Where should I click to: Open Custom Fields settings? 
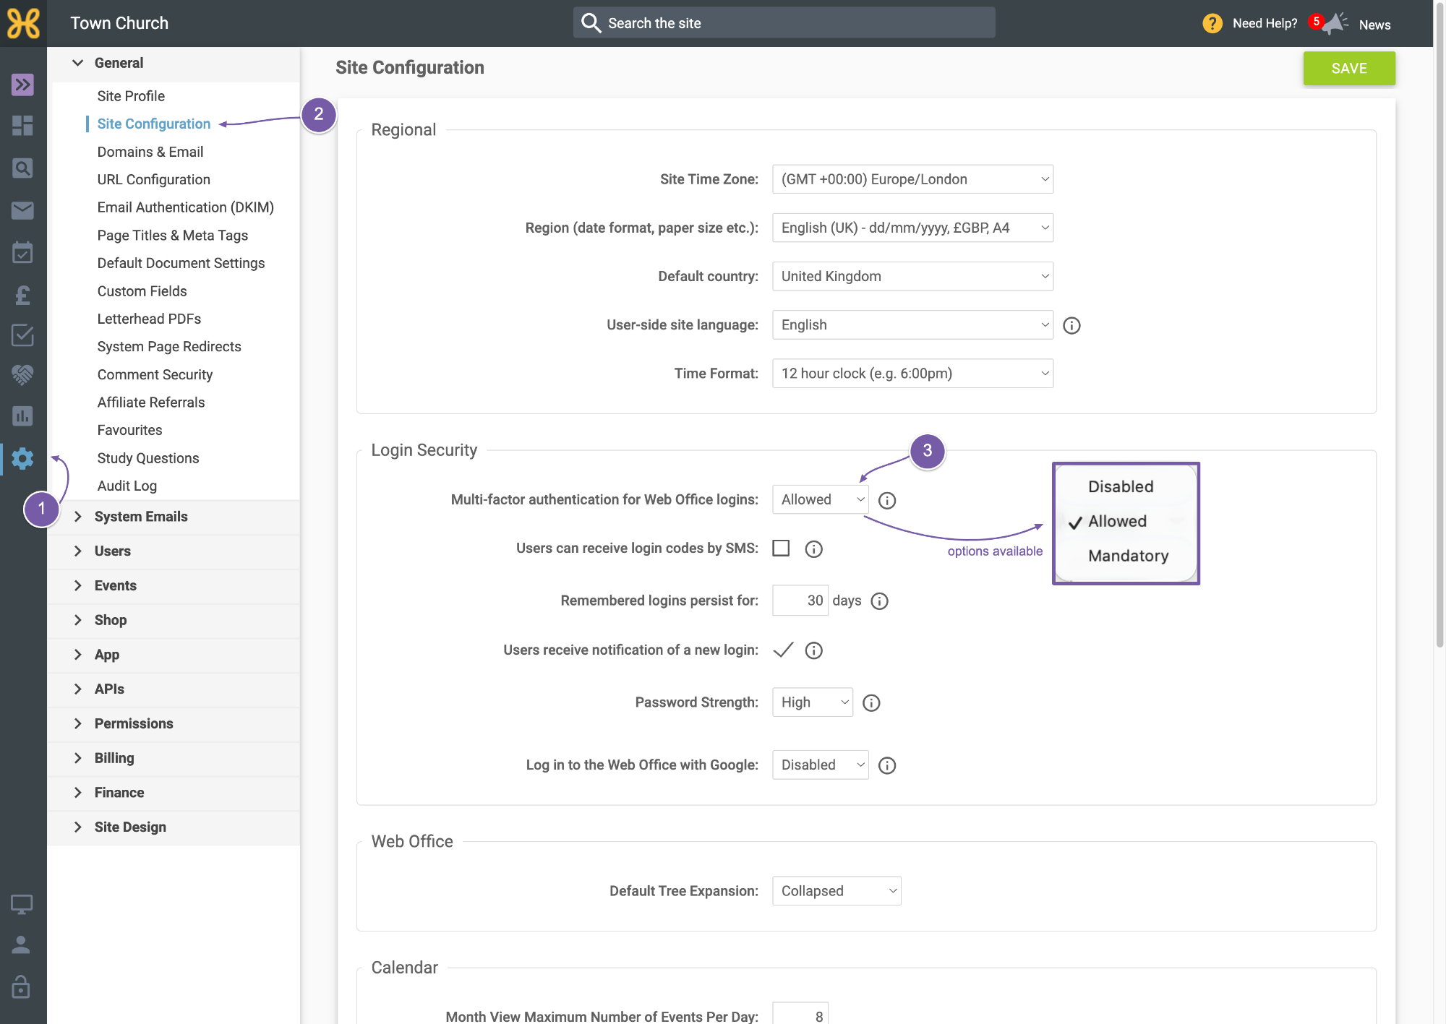(x=142, y=291)
